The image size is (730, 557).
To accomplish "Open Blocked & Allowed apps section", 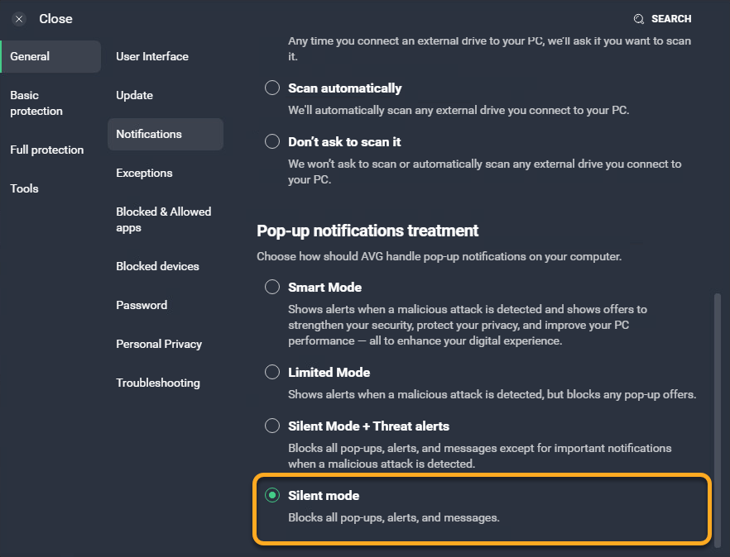I will coord(163,220).
